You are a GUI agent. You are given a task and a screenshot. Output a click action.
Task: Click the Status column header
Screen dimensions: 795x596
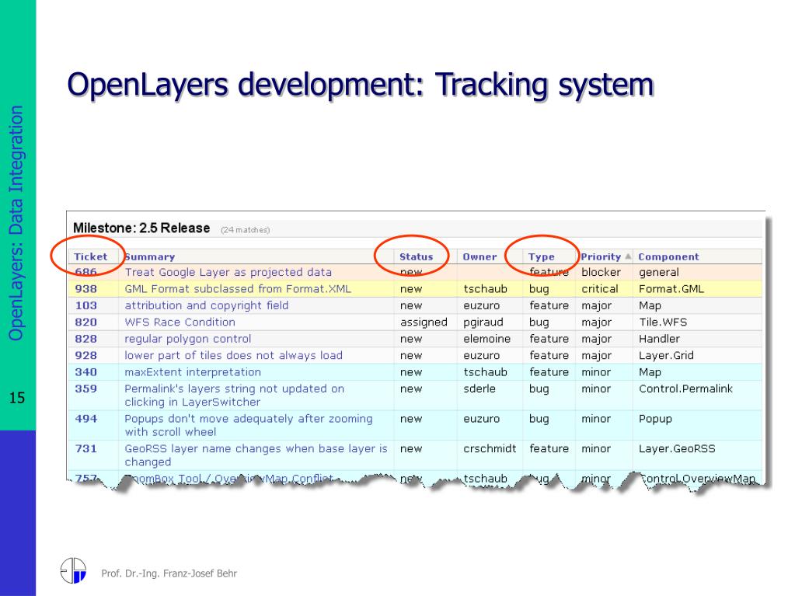pos(417,257)
